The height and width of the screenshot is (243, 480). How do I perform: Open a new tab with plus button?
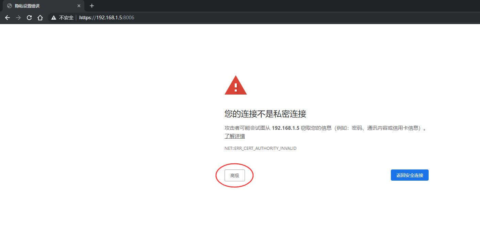pos(92,6)
